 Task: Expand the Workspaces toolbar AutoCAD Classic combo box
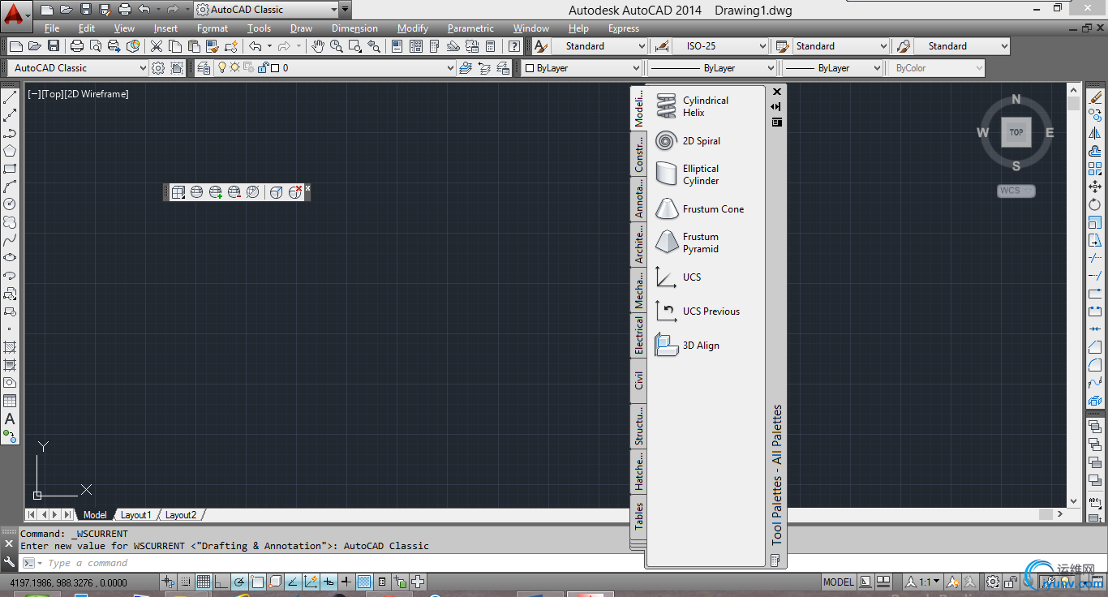click(x=78, y=68)
